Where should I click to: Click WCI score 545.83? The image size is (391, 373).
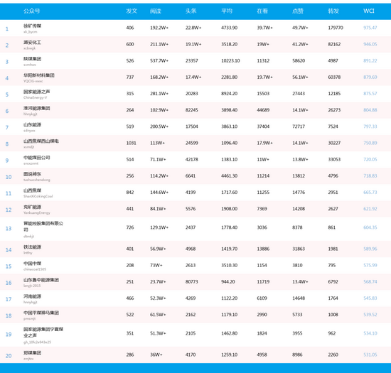pos(370,298)
